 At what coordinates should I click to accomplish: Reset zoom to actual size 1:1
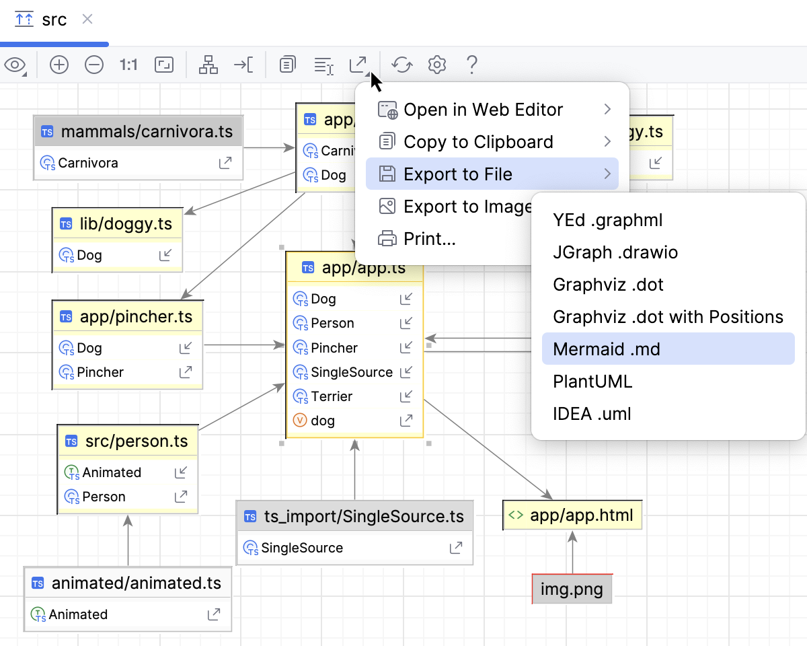[128, 65]
